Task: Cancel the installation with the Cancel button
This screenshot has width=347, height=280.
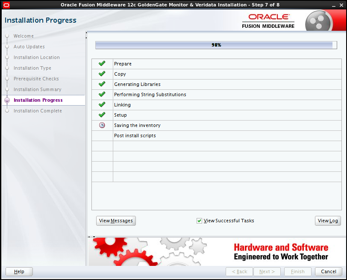Action: click(328, 271)
